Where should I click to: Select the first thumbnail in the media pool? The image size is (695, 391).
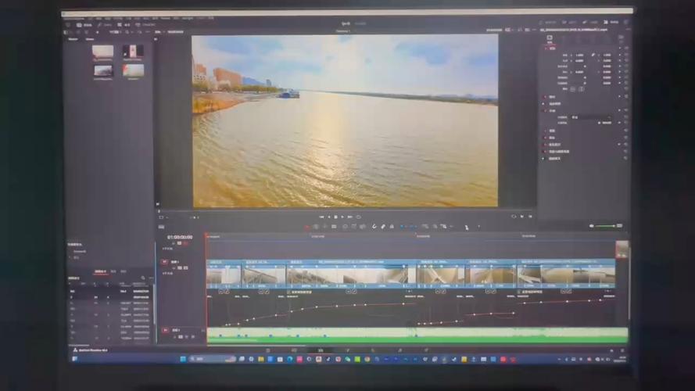coord(102,52)
